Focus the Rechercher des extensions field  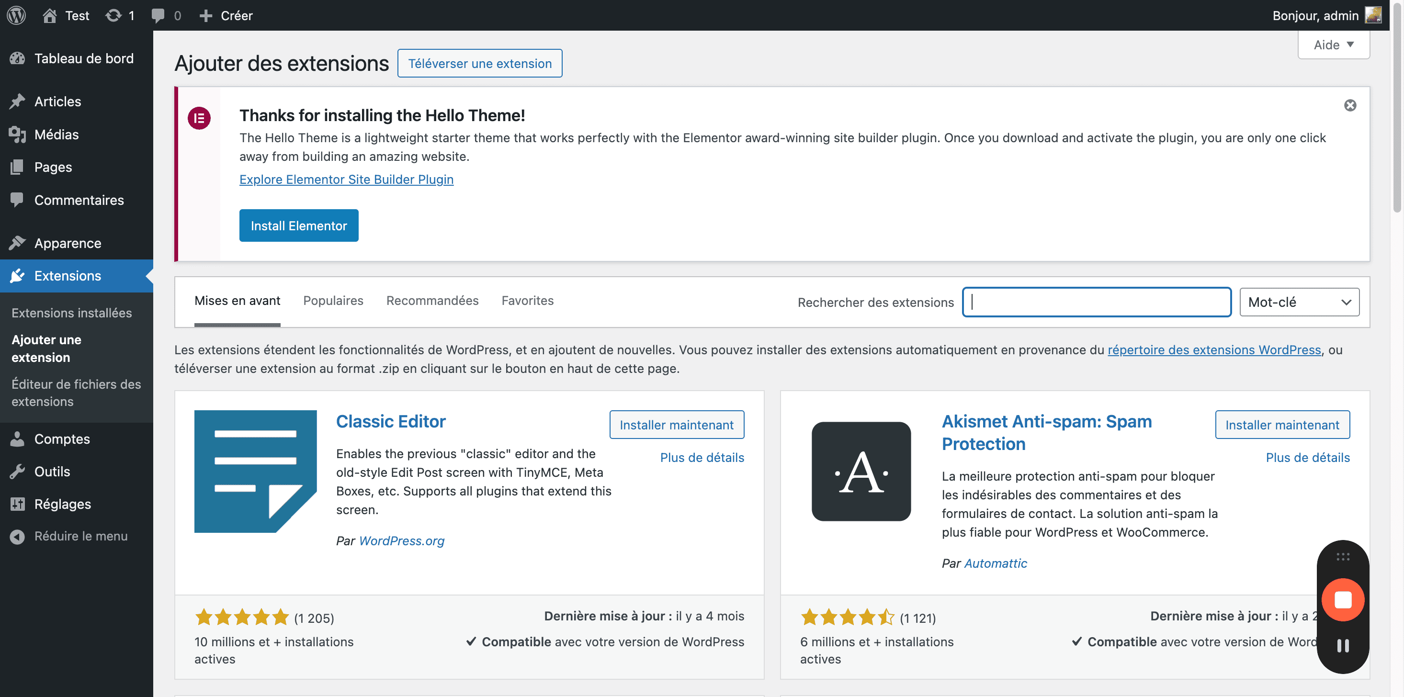tap(1097, 302)
